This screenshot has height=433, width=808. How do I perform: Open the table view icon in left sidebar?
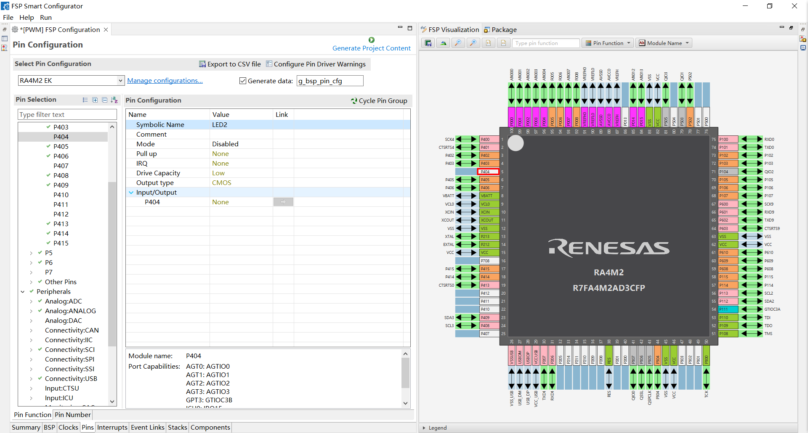coord(5,39)
